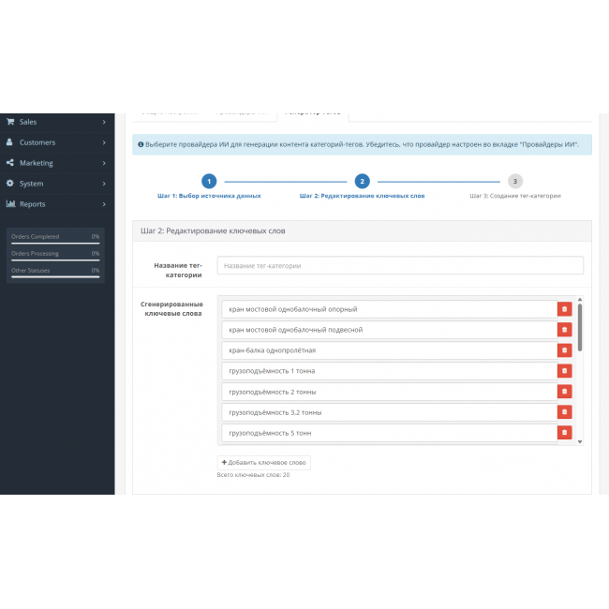The height and width of the screenshot is (609, 609).
Task: Remove the 'кран-балка однопролётная' keyword
Action: pos(564,350)
